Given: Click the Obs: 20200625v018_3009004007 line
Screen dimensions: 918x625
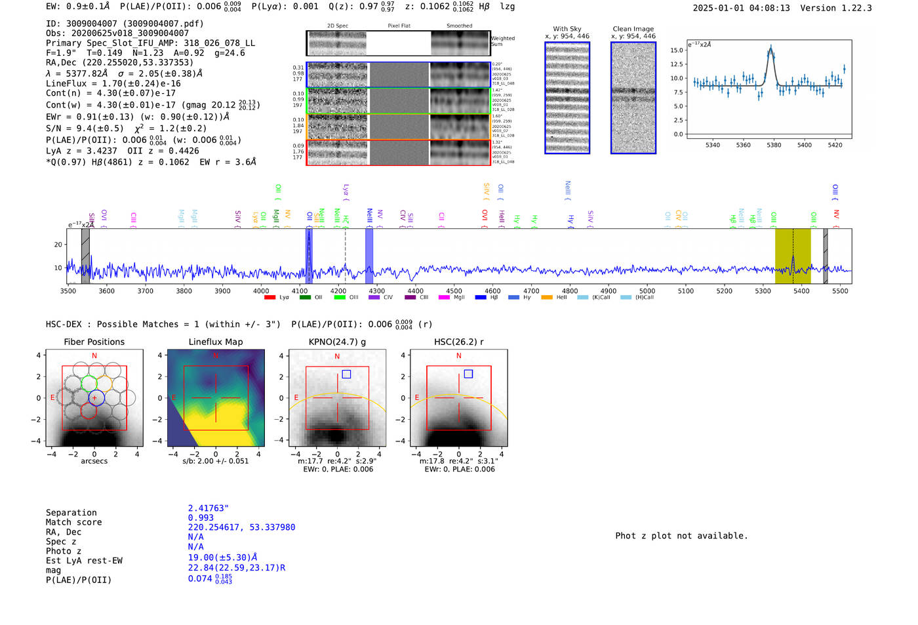Looking at the screenshot, I should pyautogui.click(x=117, y=33).
